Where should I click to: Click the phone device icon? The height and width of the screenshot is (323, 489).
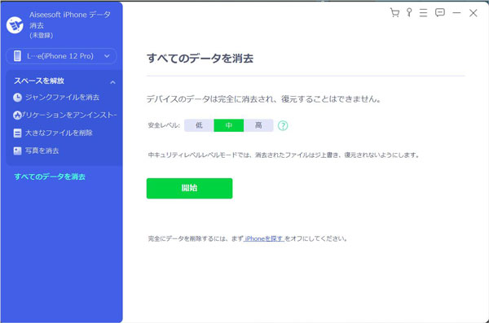click(x=17, y=56)
